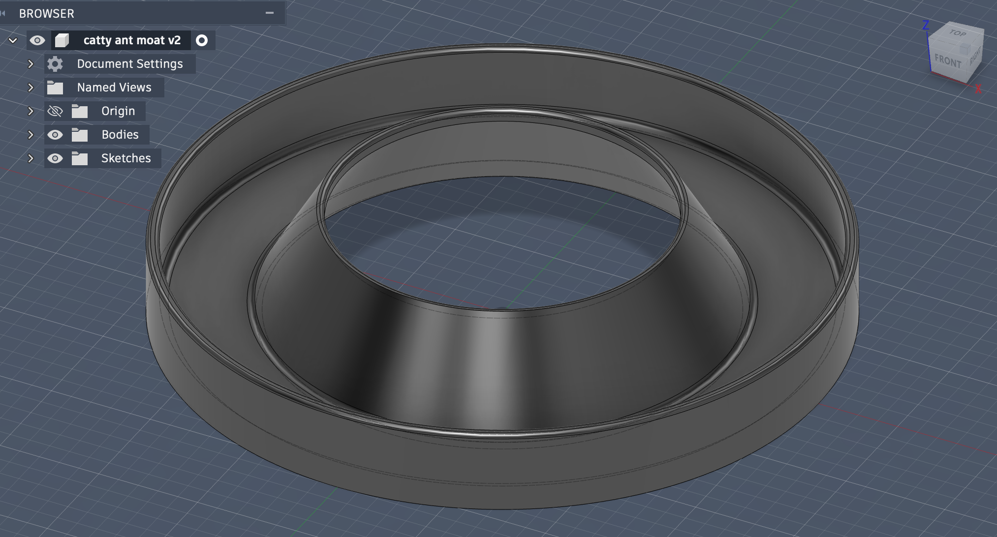
Task: Expand the Bodies folder
Action: pyautogui.click(x=31, y=134)
